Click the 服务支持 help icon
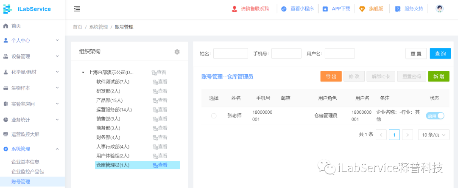Image resolution: width=458 pixels, height=188 pixels. (x=397, y=9)
